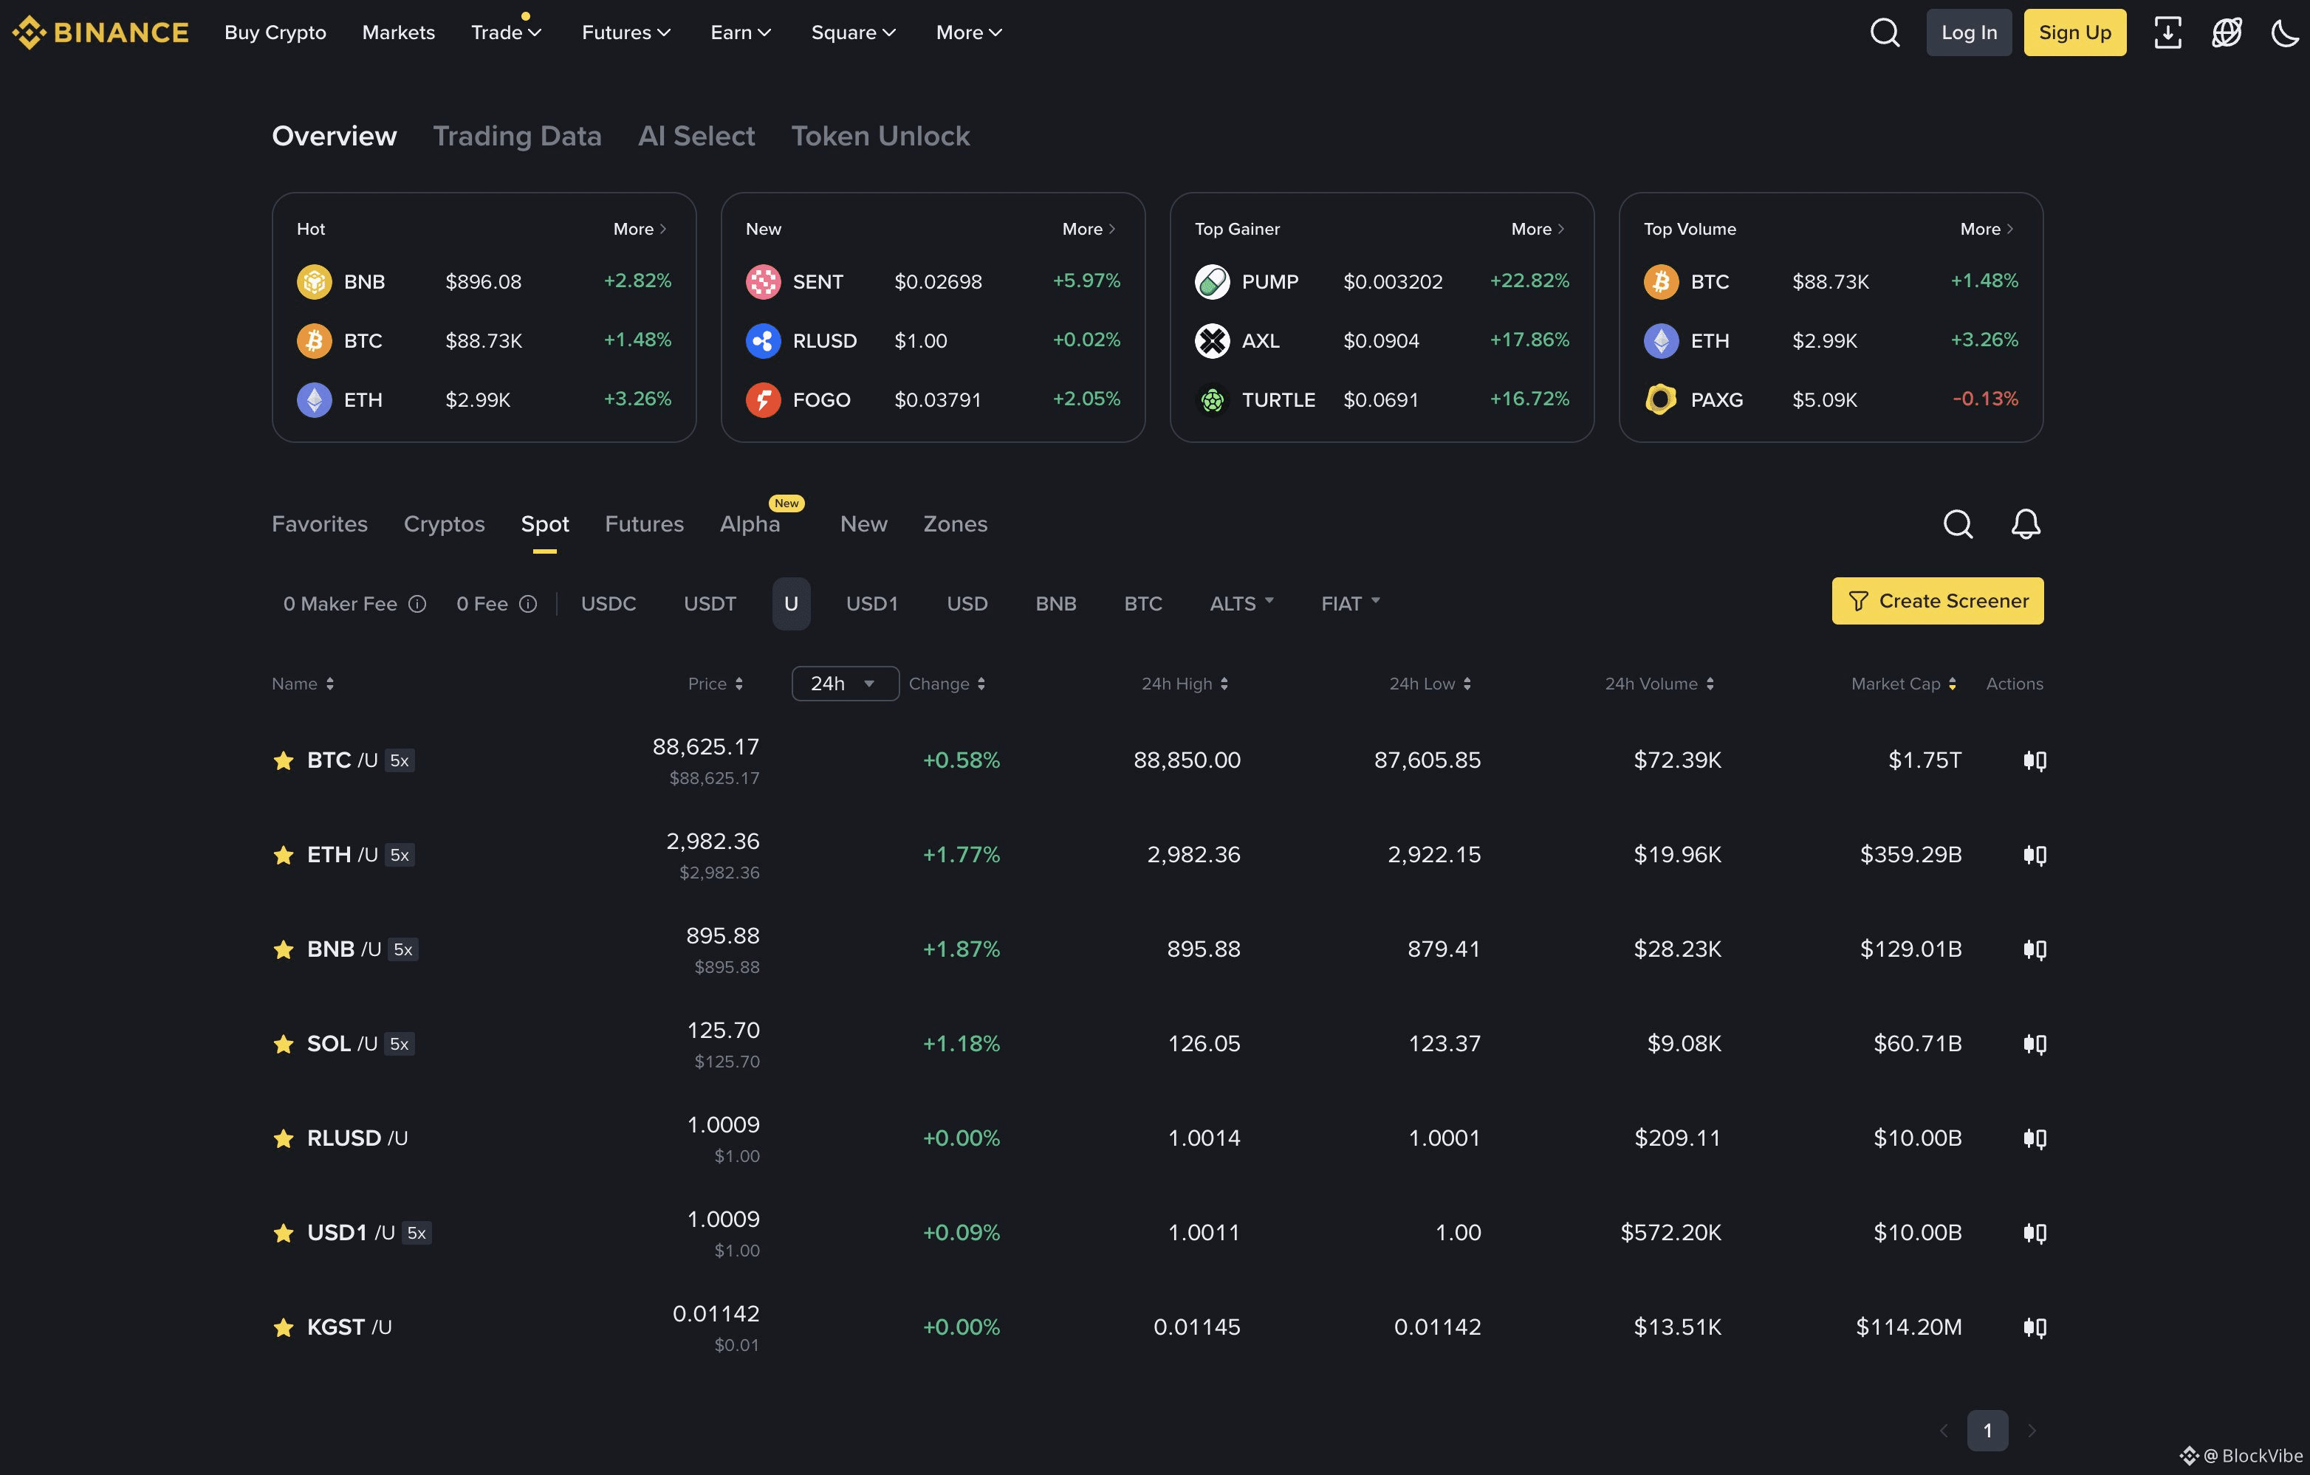
Task: Toggle the dark mode moon icon
Action: click(2284, 32)
